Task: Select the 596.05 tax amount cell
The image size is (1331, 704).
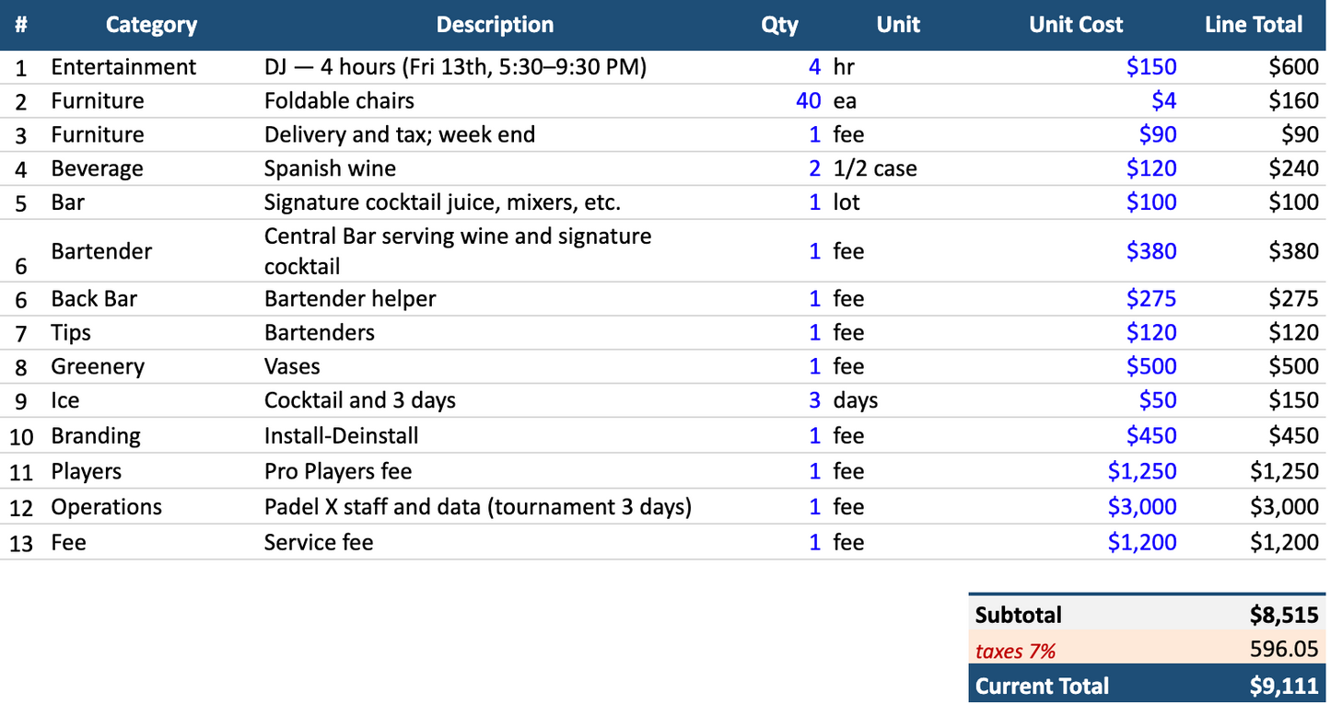Action: pyautogui.click(x=1254, y=651)
